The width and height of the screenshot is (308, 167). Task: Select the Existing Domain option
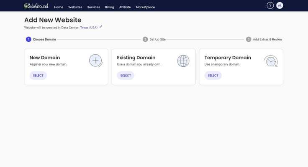pos(126,76)
